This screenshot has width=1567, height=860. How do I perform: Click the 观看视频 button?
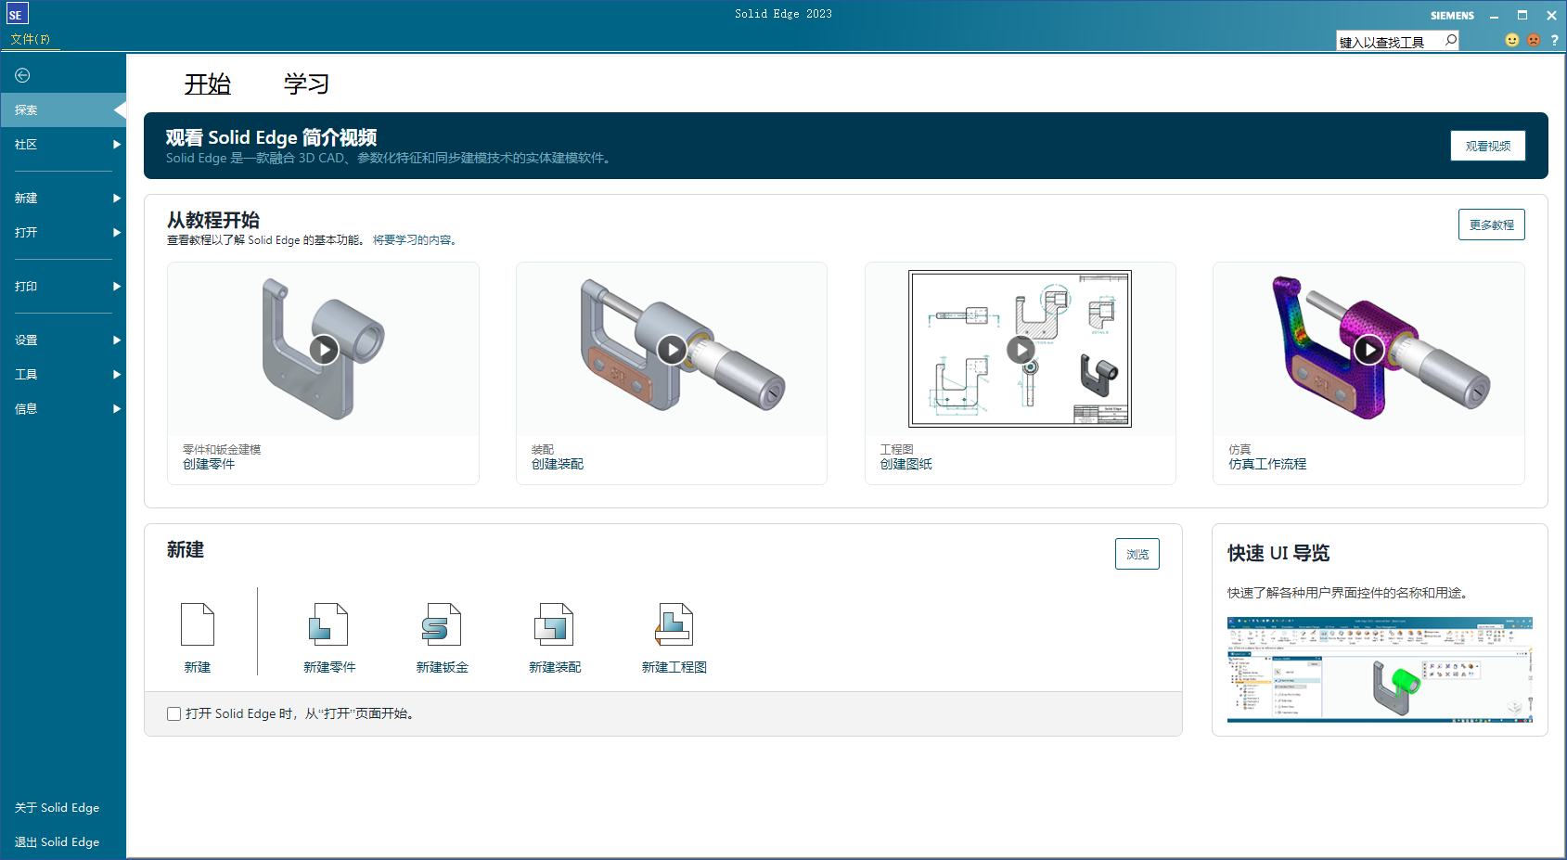point(1488,146)
